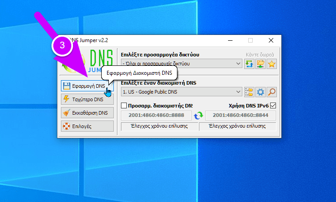
Task: Click Έλεγχος χρόνου επίλυσης under the 8888 field
Action: [x=159, y=126]
